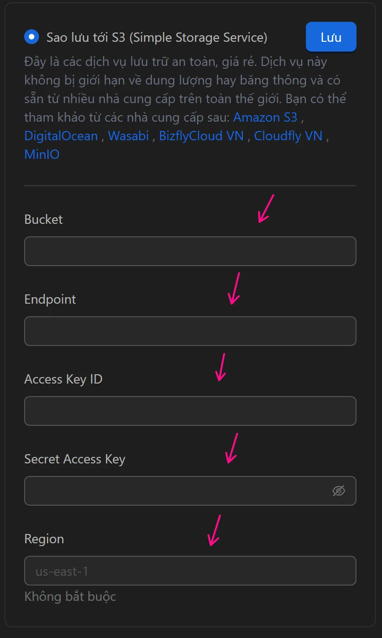Focus the Secret Access Key field
382x638 pixels.
point(176,491)
